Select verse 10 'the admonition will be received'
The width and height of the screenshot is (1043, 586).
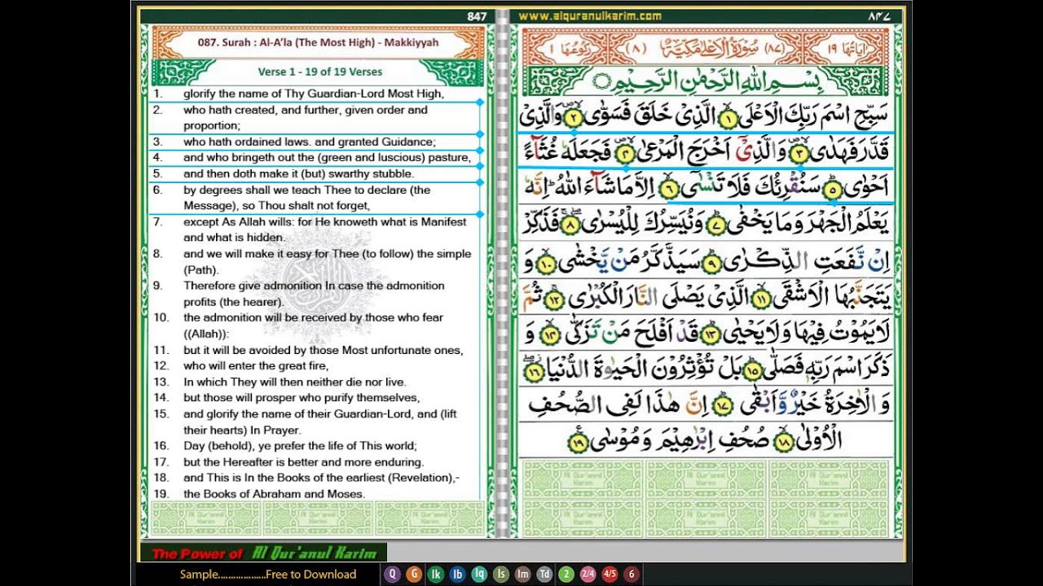[x=314, y=326]
